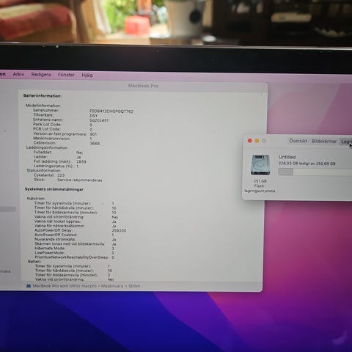
Task: Click the MacBook Pro path bar icon
Action: [x=29, y=286]
